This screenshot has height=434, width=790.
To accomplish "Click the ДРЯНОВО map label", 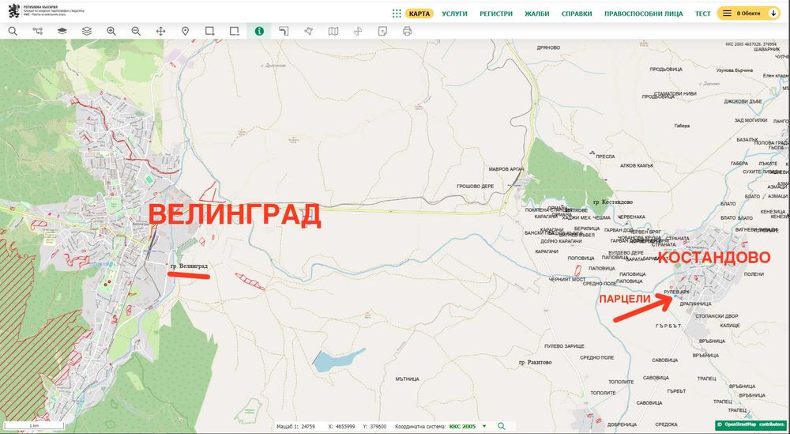I will click(x=549, y=48).
